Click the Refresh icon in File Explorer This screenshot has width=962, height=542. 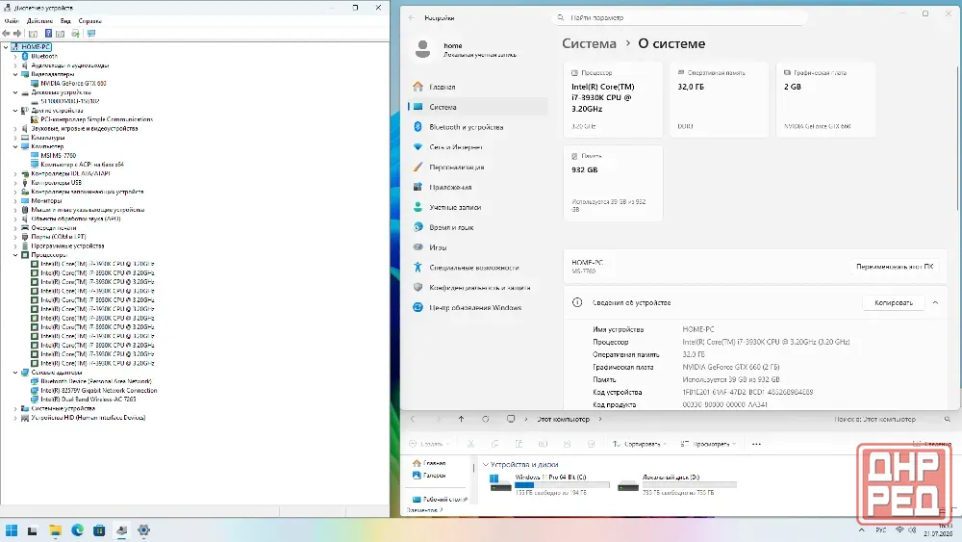coord(485,419)
